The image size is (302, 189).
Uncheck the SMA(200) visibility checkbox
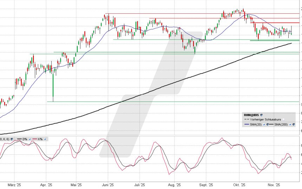point(290,124)
